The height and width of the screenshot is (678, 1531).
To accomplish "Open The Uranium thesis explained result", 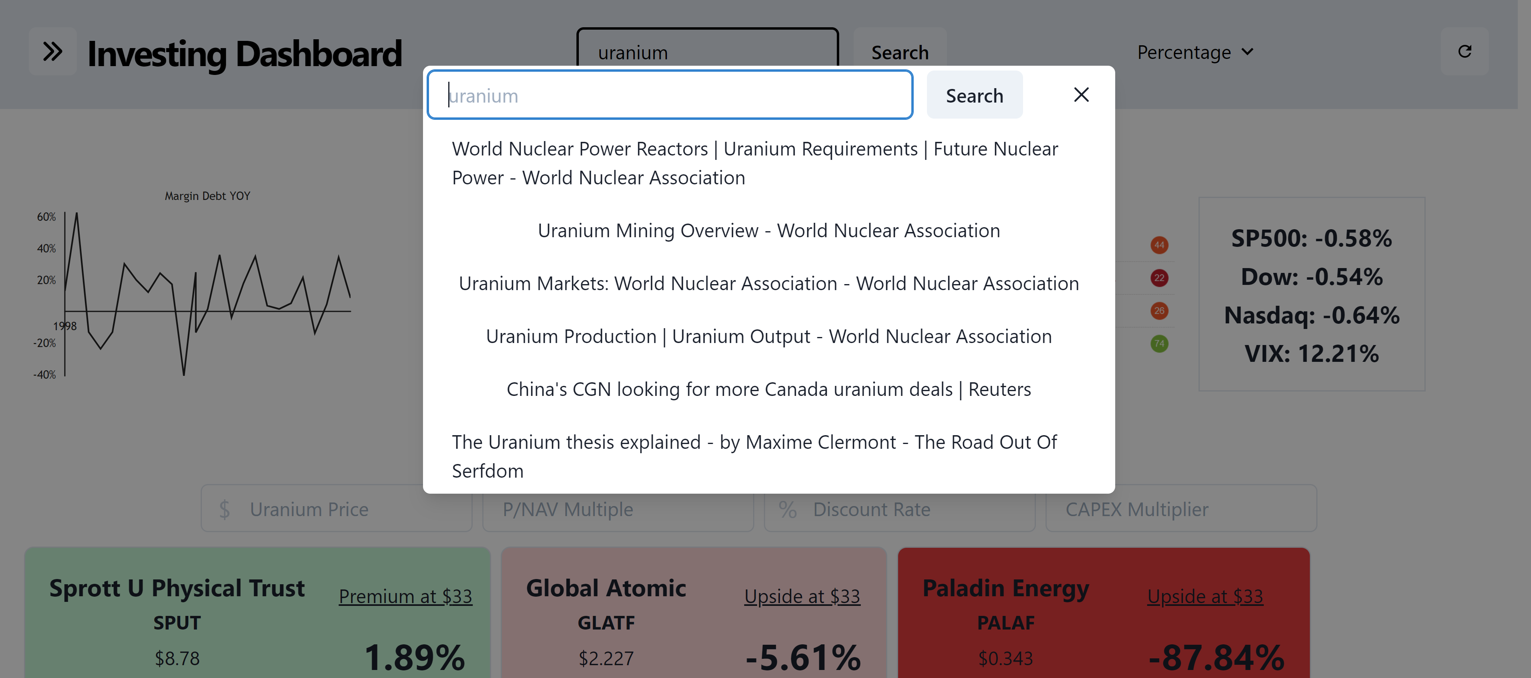I will click(x=755, y=456).
